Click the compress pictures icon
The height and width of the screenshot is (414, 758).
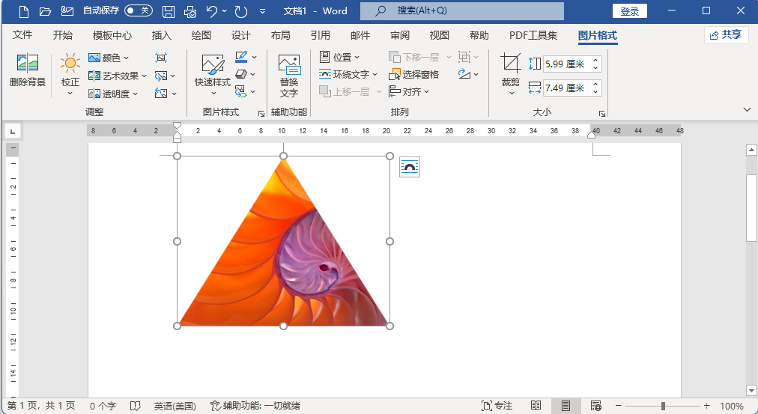(x=161, y=58)
